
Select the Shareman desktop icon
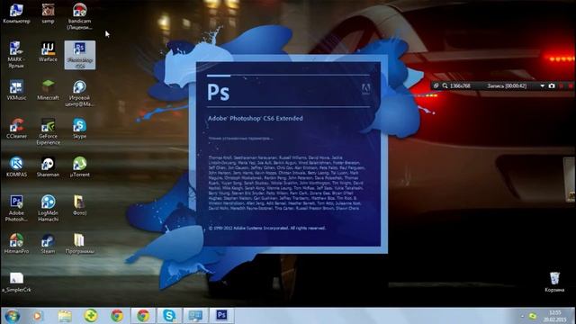coord(48,166)
